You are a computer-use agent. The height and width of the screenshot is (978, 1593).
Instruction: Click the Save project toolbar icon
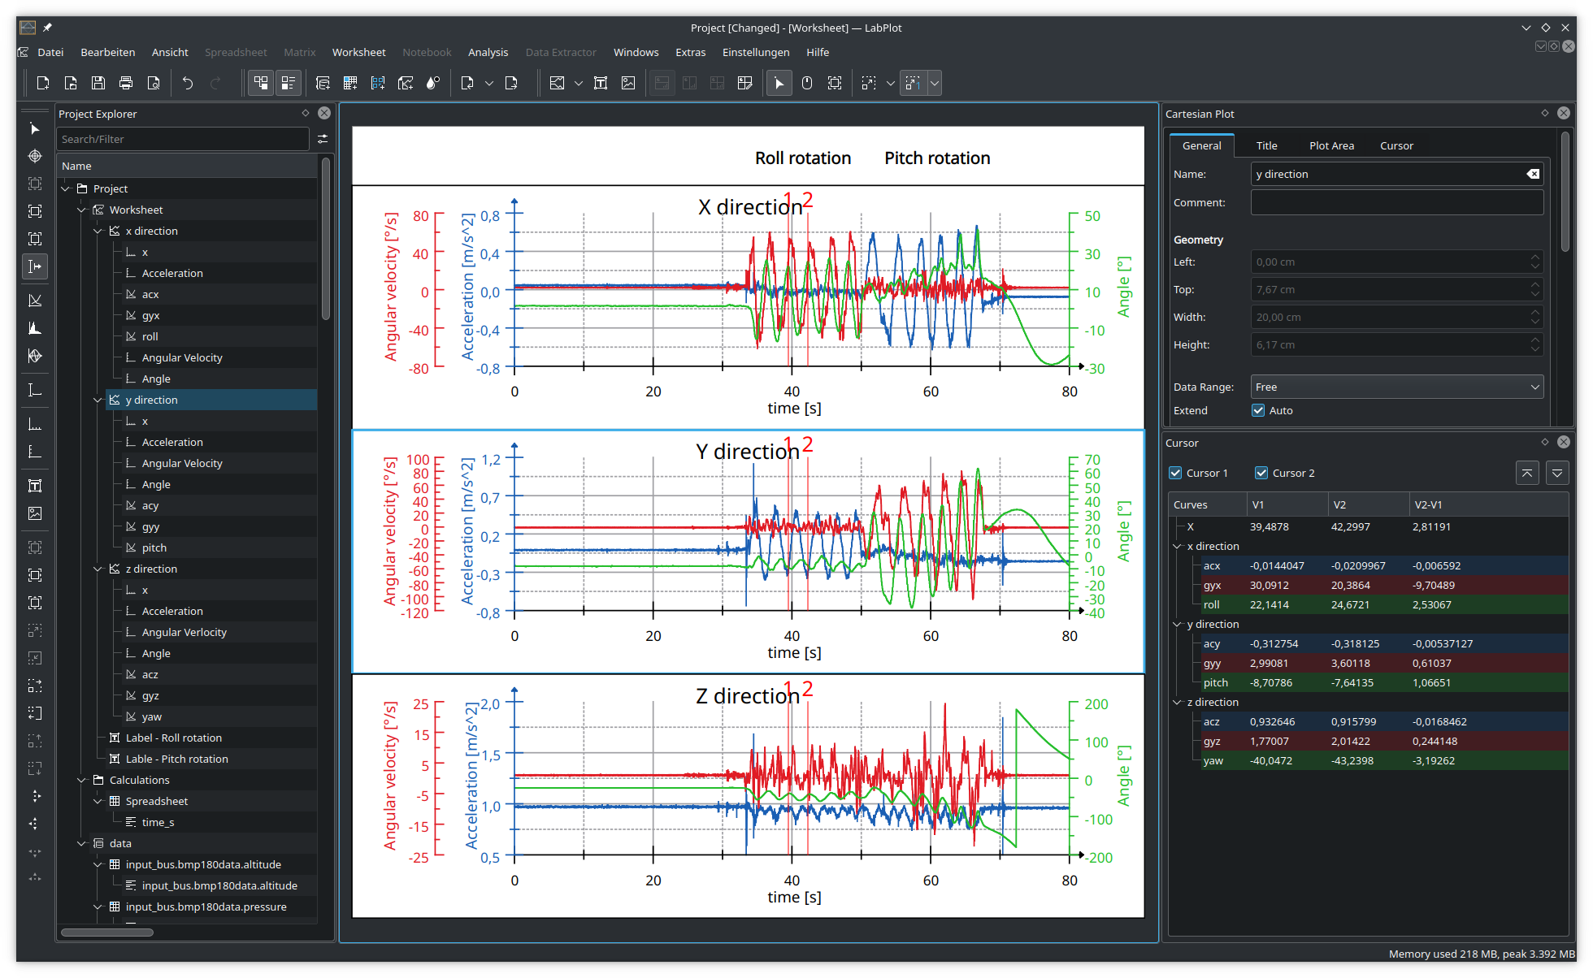point(98,83)
